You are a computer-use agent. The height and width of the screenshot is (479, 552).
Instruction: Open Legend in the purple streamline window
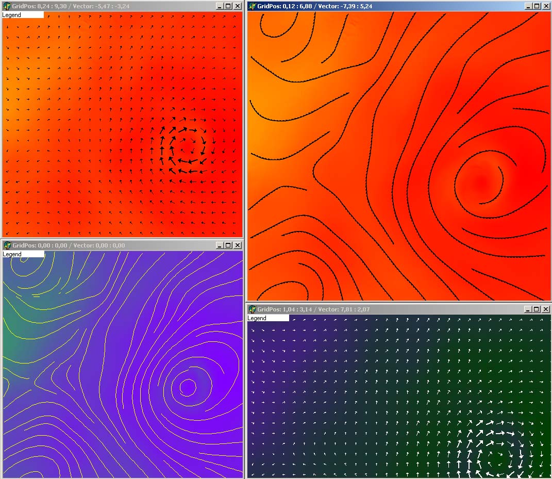[x=23, y=254]
